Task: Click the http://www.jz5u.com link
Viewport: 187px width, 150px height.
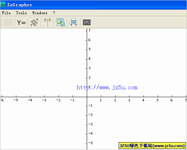Action: click(x=107, y=88)
